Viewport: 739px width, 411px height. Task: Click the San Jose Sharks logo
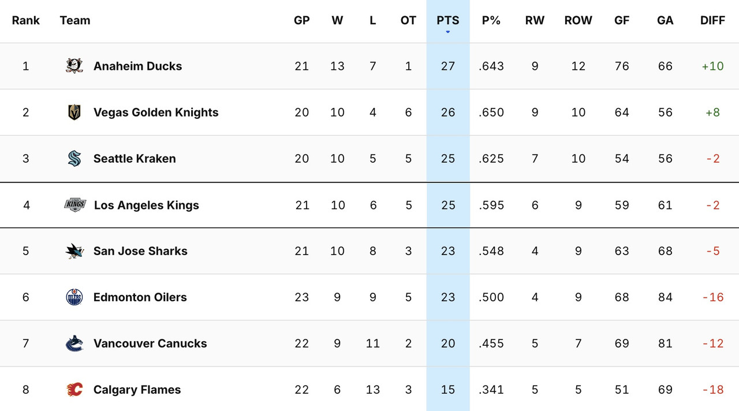(x=74, y=251)
